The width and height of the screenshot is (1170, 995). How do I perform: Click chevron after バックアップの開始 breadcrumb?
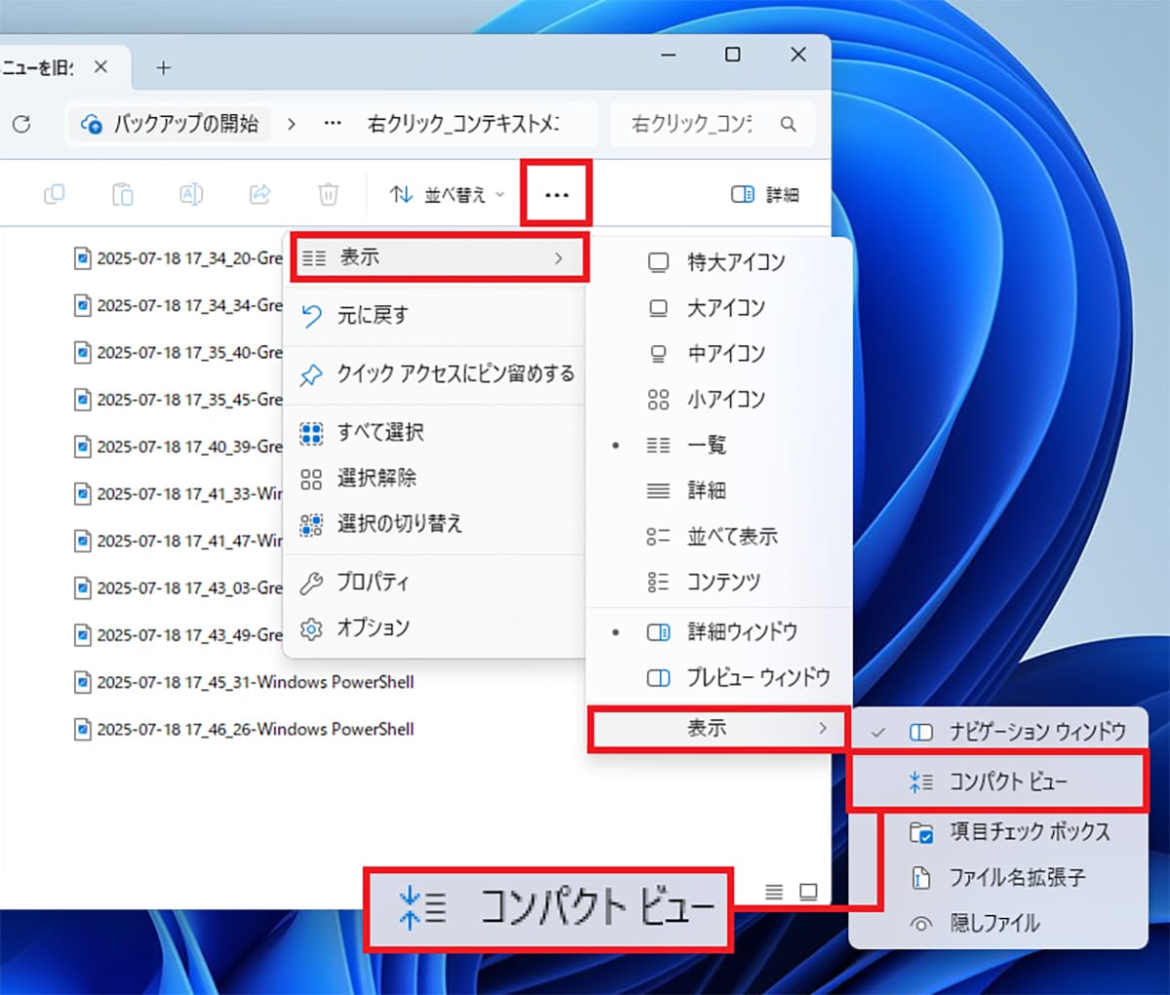(292, 124)
